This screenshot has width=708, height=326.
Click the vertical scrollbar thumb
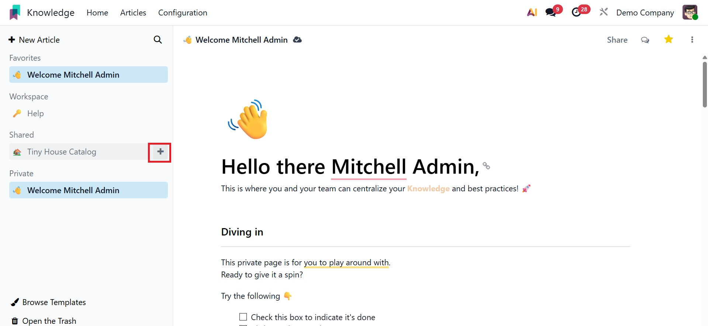tap(705, 85)
